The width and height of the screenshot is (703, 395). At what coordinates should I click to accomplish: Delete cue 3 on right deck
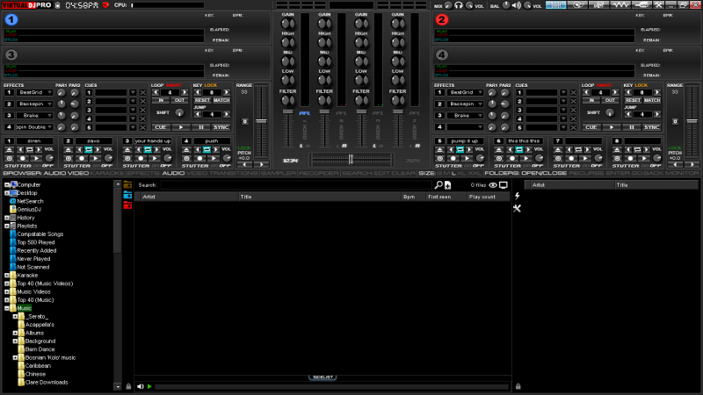point(573,111)
